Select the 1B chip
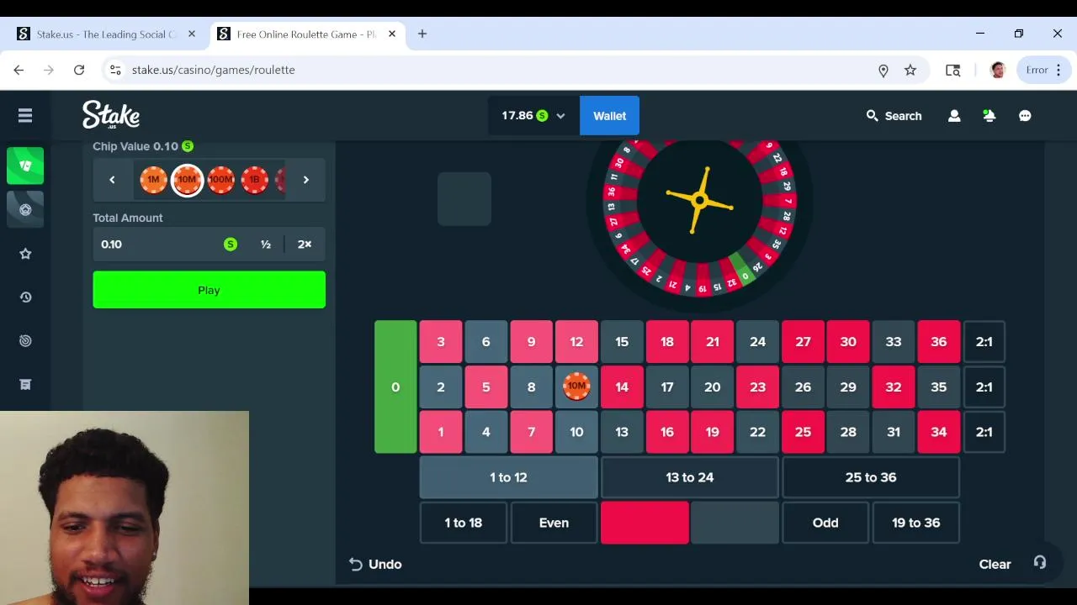 coord(254,180)
